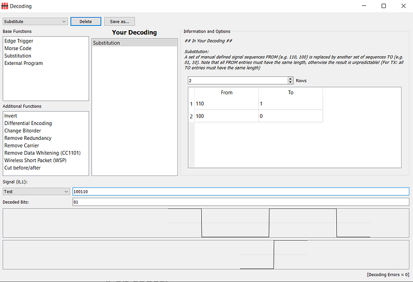The width and height of the screenshot is (413, 282).
Task: Select Remove Data Whitening (CC1101)
Action: pos(42,153)
